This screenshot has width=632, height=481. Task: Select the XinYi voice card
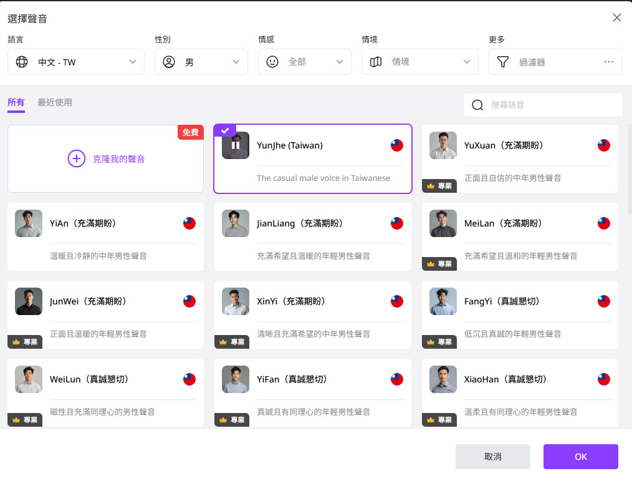click(312, 314)
